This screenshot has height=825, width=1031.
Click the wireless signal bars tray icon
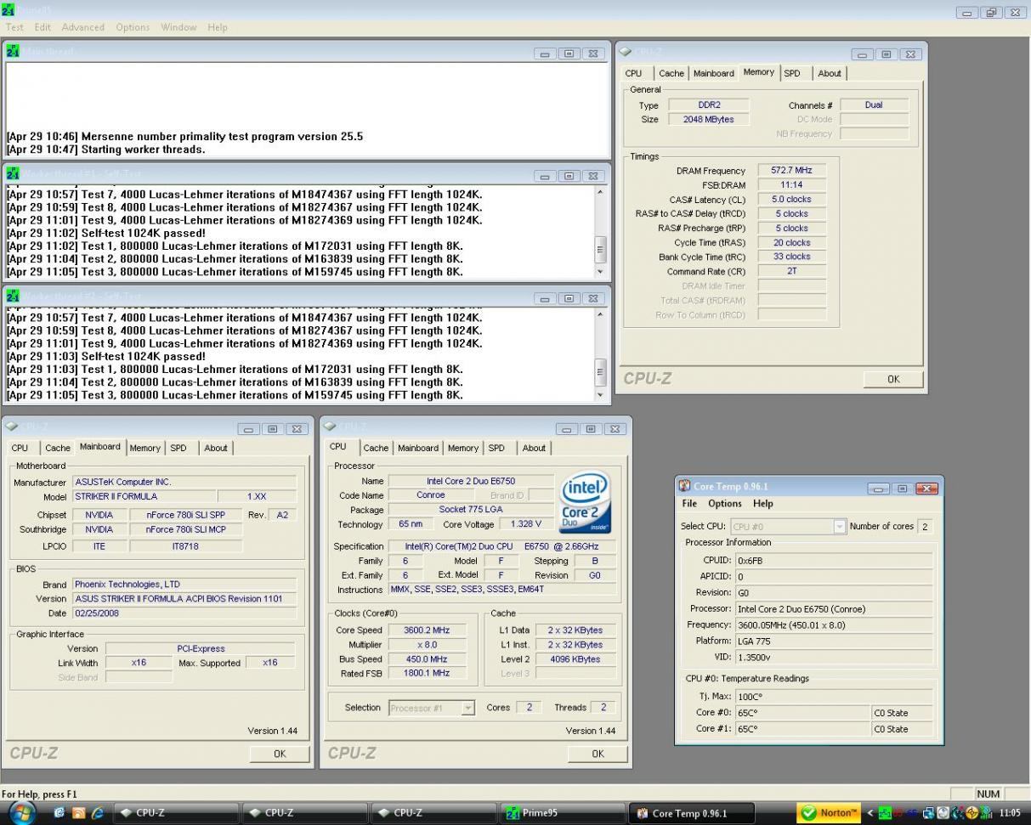tap(987, 813)
